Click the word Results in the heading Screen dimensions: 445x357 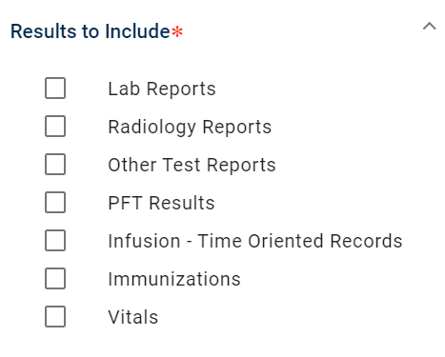pyautogui.click(x=44, y=31)
